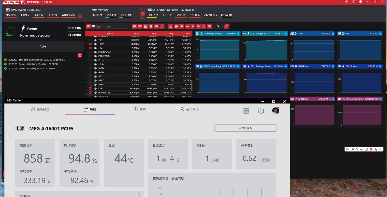Click IME toolbar microphone icon
The width and height of the screenshot is (387, 197).
tap(361, 149)
